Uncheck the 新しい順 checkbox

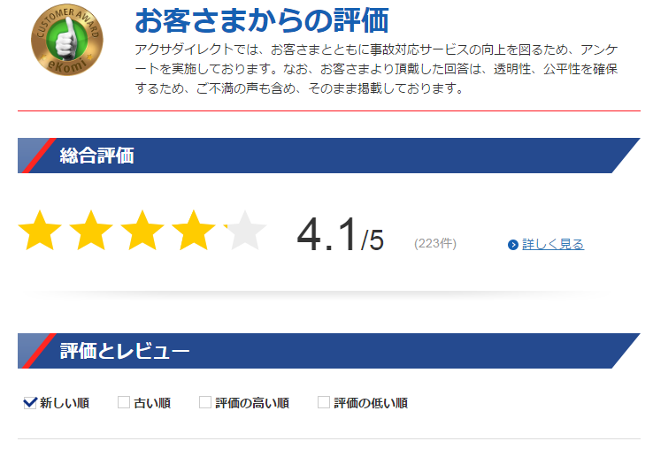coord(30,402)
